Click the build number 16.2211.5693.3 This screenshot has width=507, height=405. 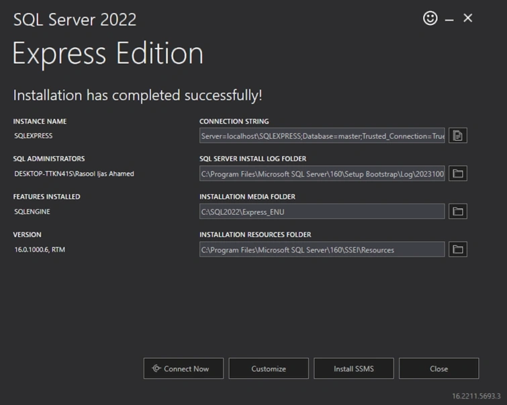(x=476, y=396)
